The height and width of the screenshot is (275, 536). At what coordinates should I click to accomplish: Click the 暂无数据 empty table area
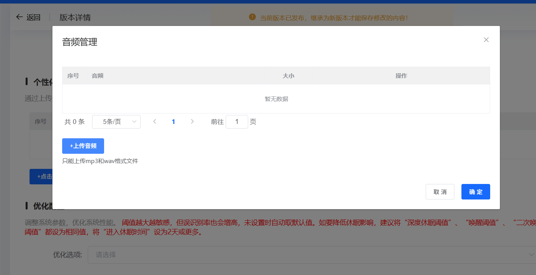coord(276,99)
